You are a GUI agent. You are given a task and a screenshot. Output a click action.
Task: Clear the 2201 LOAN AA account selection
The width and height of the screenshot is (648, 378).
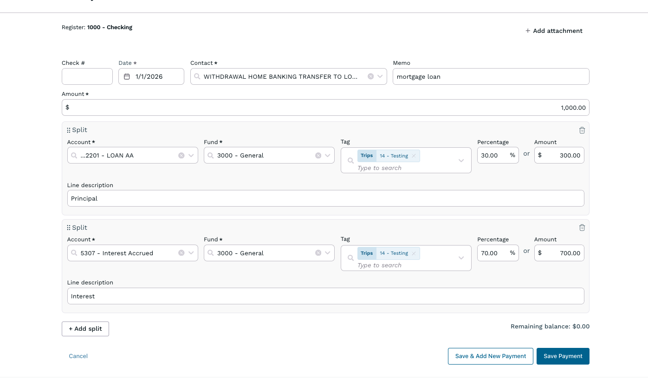[x=181, y=155]
